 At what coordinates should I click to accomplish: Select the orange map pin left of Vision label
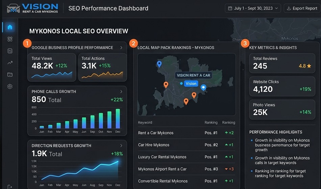(166, 85)
